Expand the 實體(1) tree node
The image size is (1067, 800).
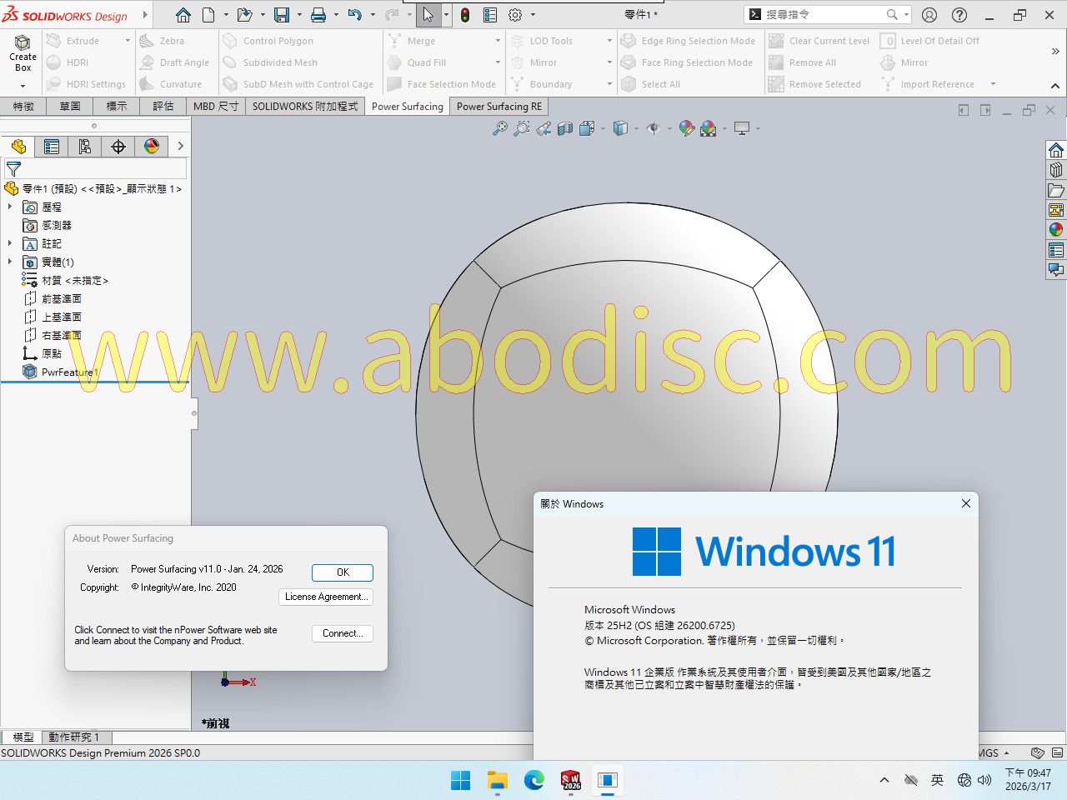click(10, 262)
